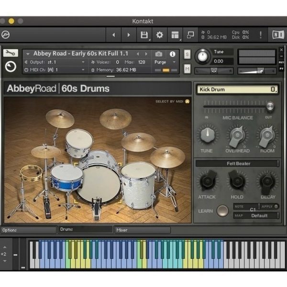Select the kick drum in kit image
The image size is (287, 287).
coord(99,184)
